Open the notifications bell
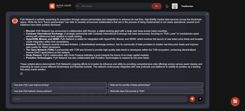245x111 pixels. pyautogui.click(x=167, y=6)
